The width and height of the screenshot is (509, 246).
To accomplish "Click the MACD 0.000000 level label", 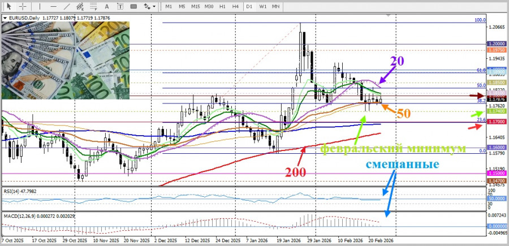I will (497, 226).
